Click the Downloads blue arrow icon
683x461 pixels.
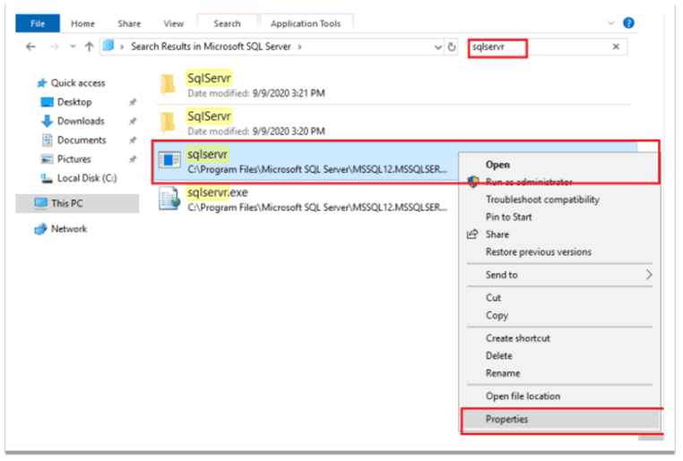pyautogui.click(x=47, y=122)
